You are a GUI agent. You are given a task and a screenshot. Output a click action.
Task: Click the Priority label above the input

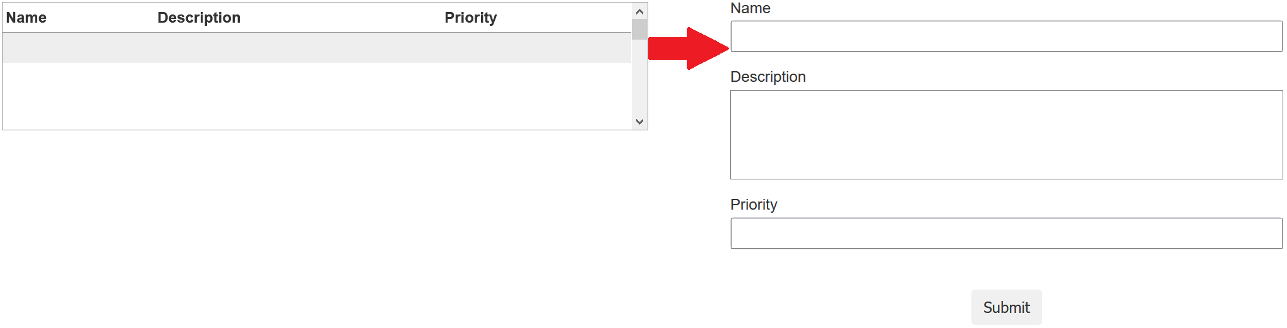tap(753, 205)
